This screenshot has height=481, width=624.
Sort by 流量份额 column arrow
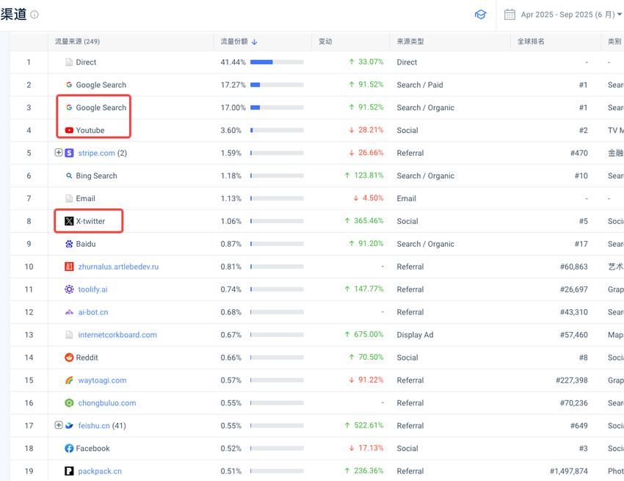(254, 42)
